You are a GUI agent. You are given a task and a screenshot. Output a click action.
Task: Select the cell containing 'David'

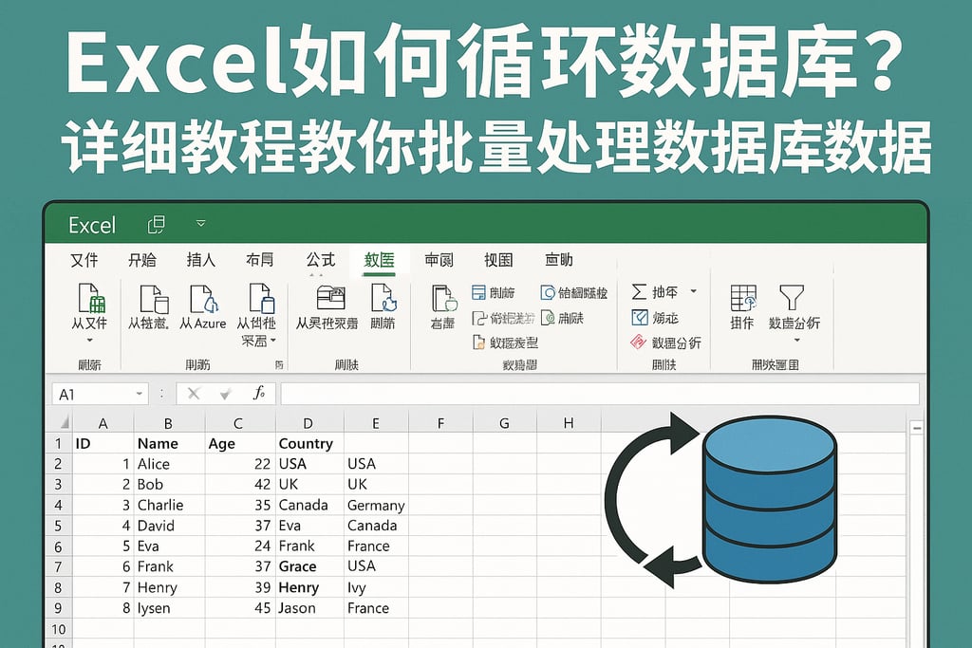pos(169,526)
